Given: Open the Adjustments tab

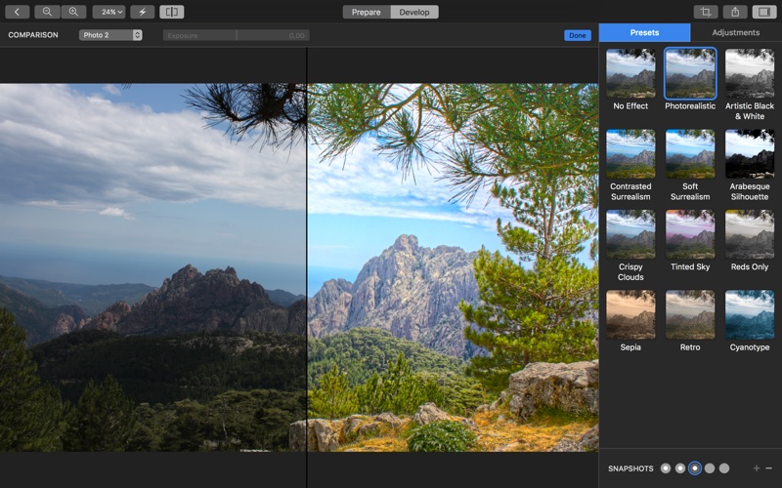Looking at the screenshot, I should pyautogui.click(x=736, y=32).
